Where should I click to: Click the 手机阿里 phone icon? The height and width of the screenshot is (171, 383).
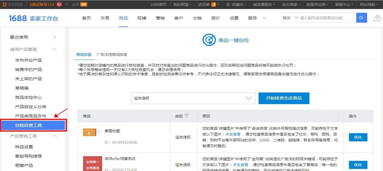(4, 4)
